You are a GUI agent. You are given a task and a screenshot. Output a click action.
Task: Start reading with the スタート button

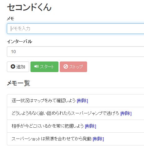tap(44, 67)
